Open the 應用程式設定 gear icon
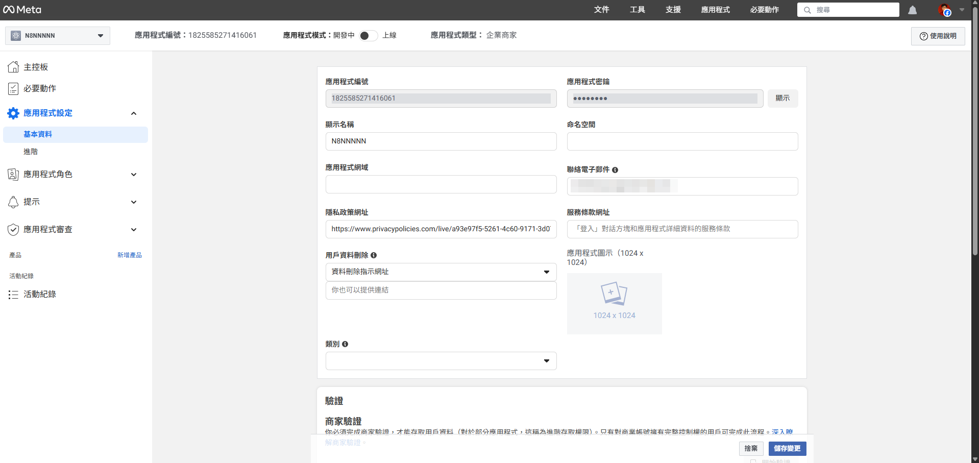 pos(13,113)
